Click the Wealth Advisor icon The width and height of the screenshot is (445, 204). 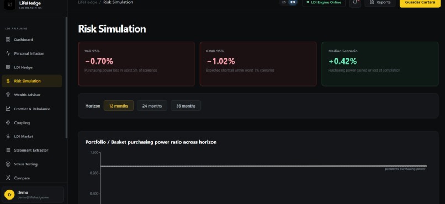coord(8,95)
